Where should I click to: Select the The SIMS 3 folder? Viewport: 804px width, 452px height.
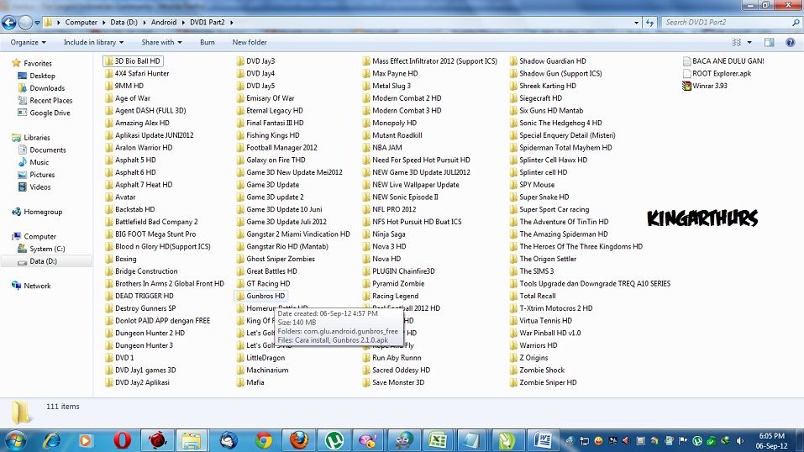(x=531, y=271)
